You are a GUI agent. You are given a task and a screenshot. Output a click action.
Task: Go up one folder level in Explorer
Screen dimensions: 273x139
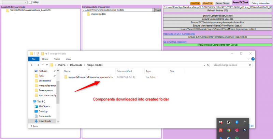47,65
